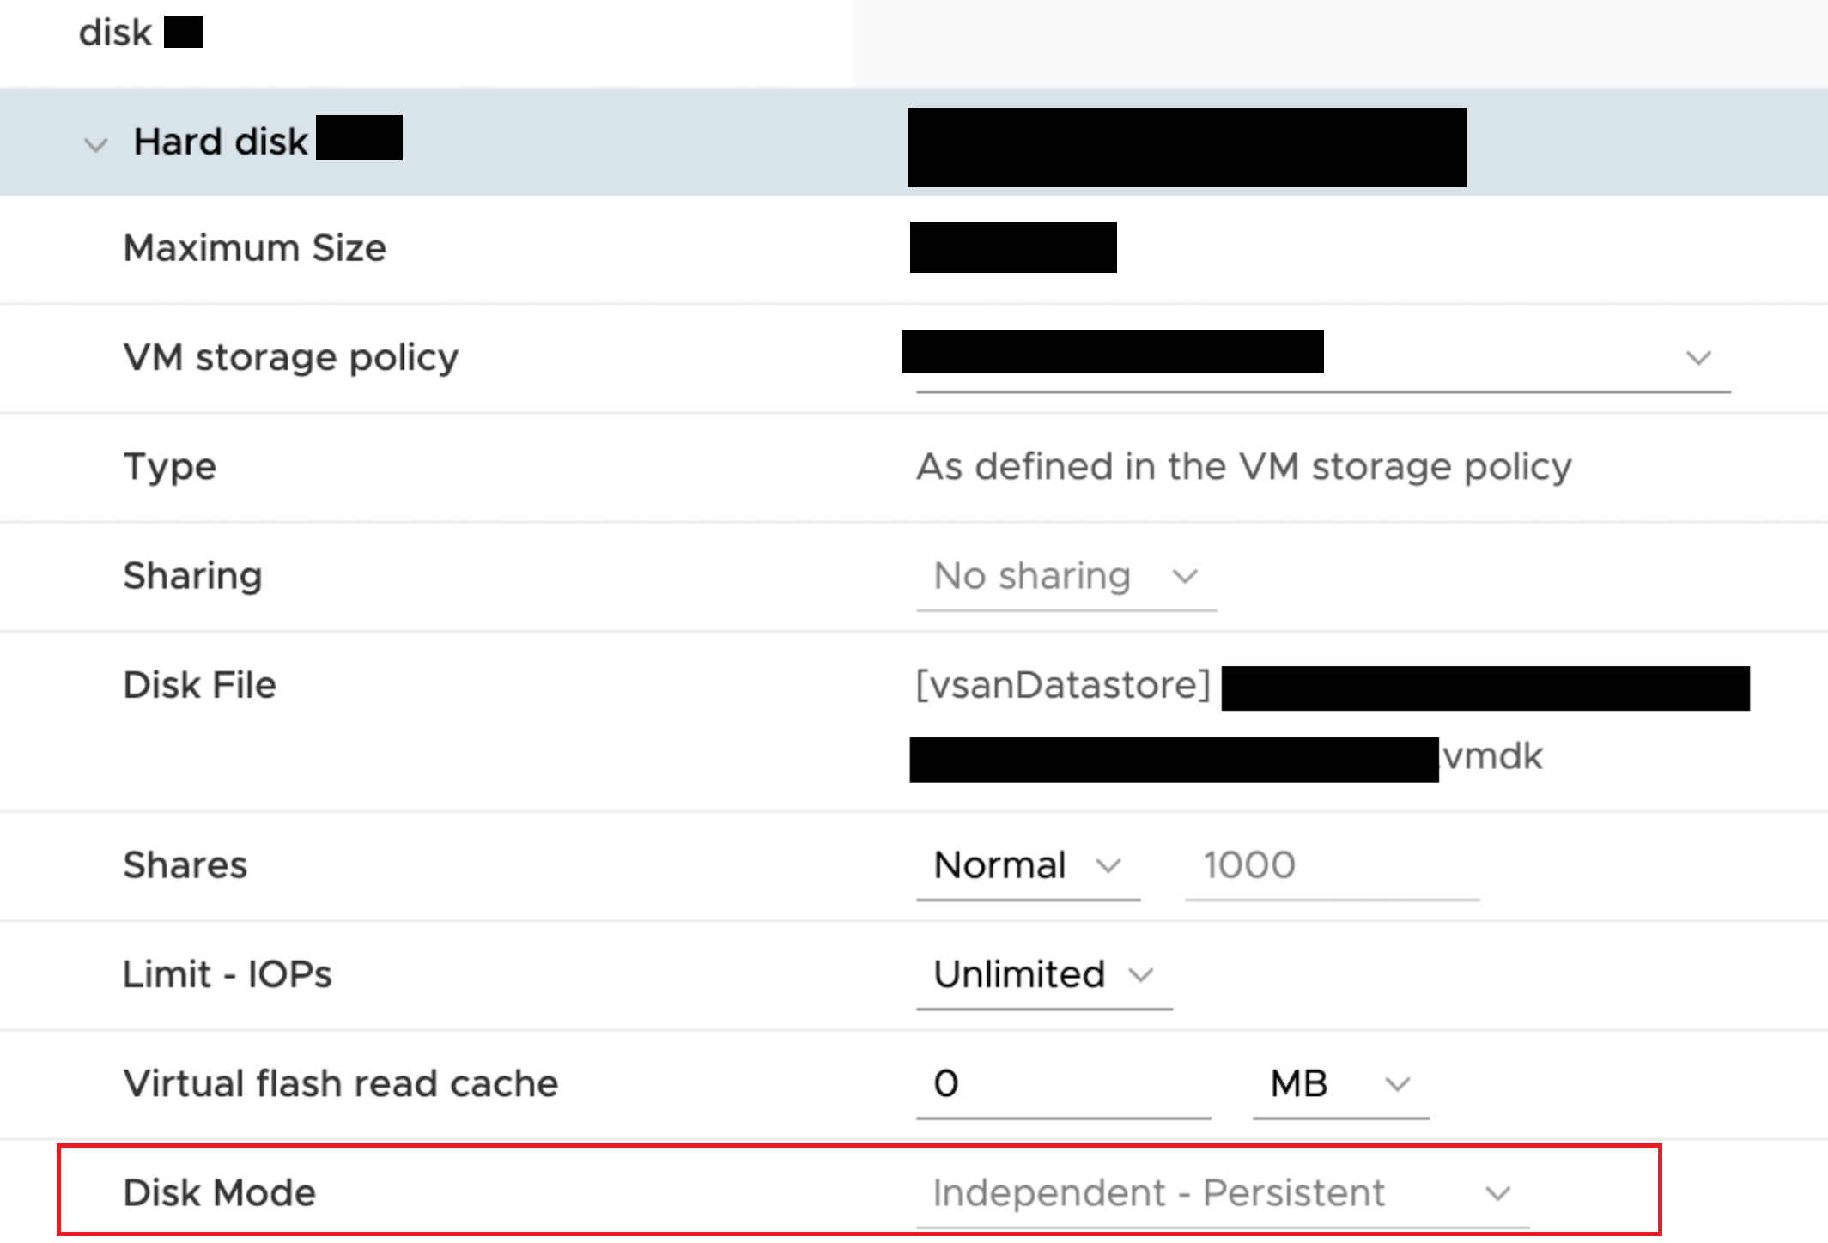Click the Limit - IOPs label
Image resolution: width=1828 pixels, height=1243 pixels.
pyautogui.click(x=227, y=975)
